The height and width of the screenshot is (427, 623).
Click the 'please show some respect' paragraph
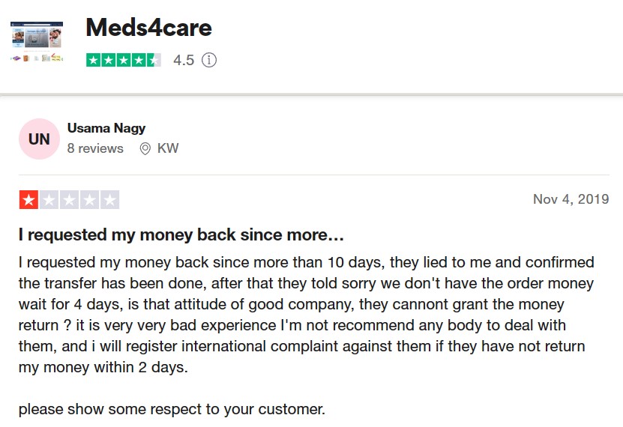coord(172,409)
